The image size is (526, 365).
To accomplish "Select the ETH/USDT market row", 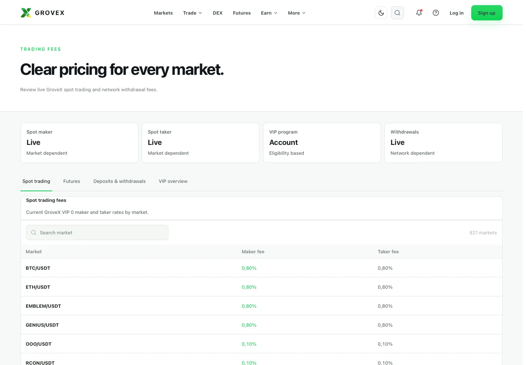I will tap(262, 287).
